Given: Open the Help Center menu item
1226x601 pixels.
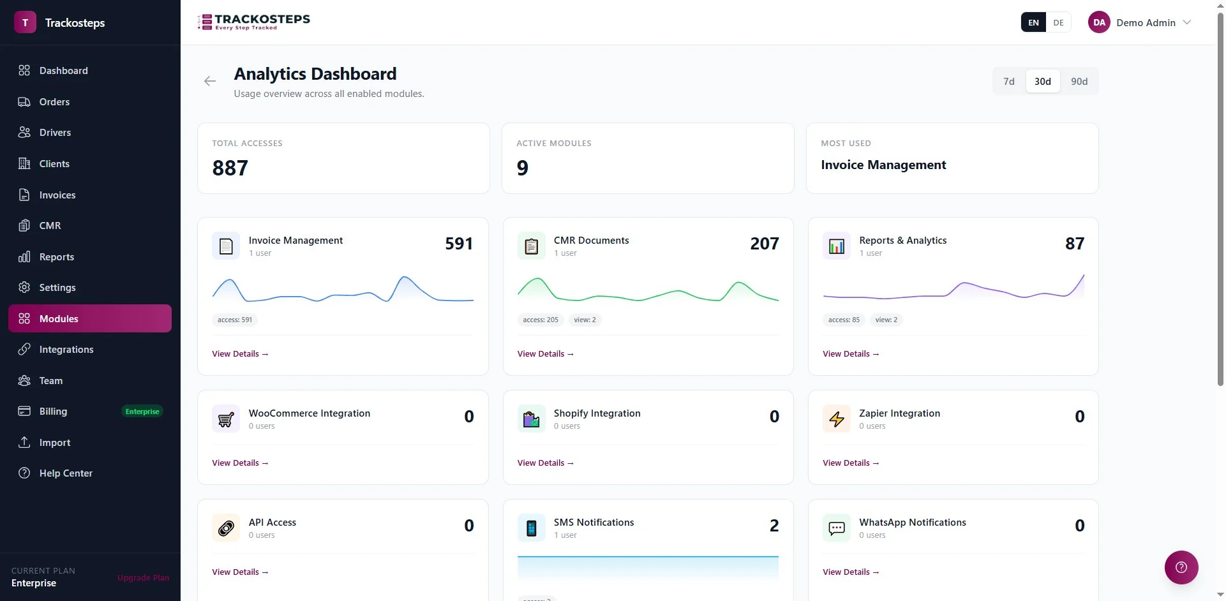Looking at the screenshot, I should (90, 473).
